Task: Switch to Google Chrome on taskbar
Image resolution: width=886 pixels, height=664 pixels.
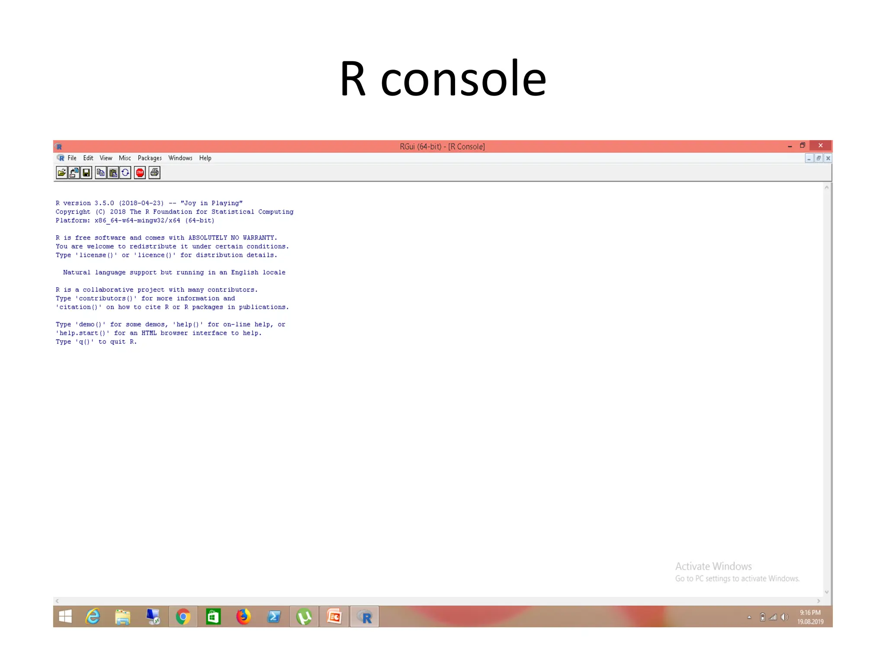Action: (x=183, y=617)
